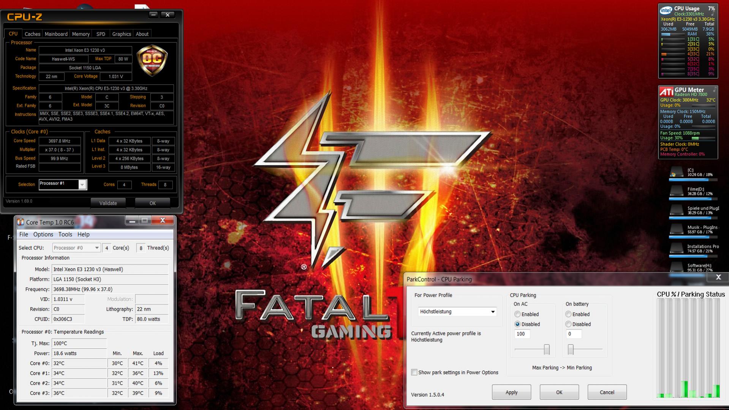729x410 pixels.
Task: Click the Gigabyte OC badge in CPU-Z
Action: tap(152, 60)
